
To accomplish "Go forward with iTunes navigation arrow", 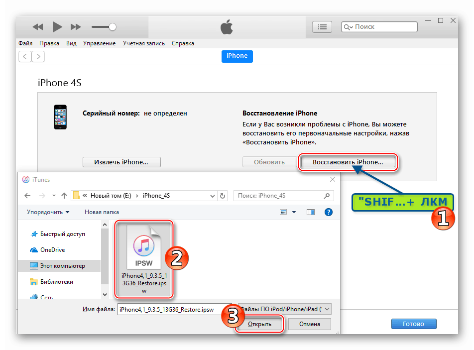I will pos(38,57).
